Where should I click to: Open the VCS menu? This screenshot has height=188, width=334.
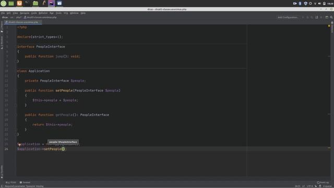coord(66,13)
